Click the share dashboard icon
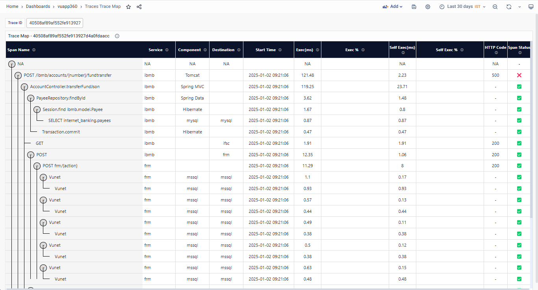The width and height of the screenshot is (538, 290). coord(139,7)
